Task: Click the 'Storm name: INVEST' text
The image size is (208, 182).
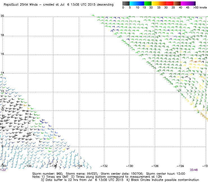Action: [x=82, y=174]
